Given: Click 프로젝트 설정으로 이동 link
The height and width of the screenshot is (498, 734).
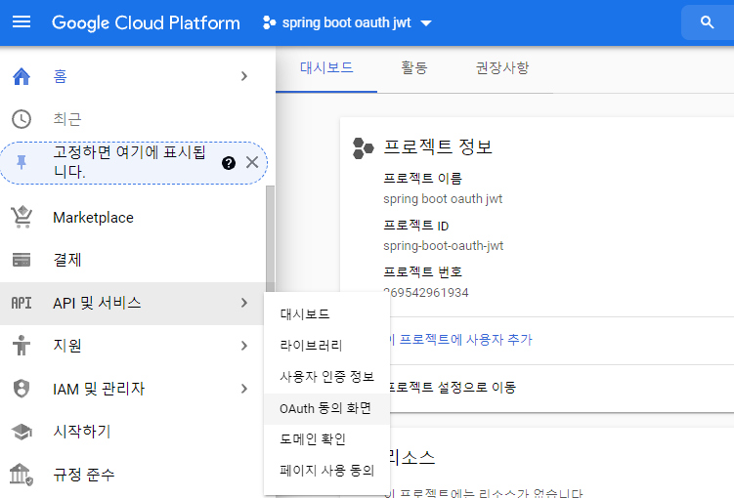Looking at the screenshot, I should coord(453,388).
